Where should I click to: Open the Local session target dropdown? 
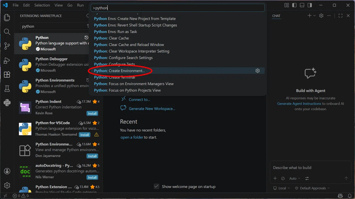point(282,188)
